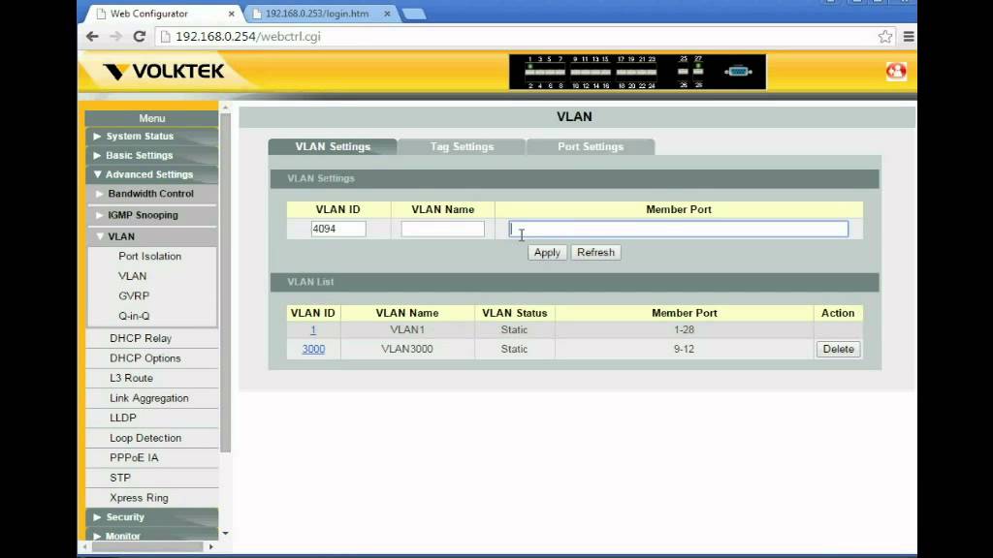The width and height of the screenshot is (993, 558).
Task: Click the Refresh button
Action: [595, 253]
